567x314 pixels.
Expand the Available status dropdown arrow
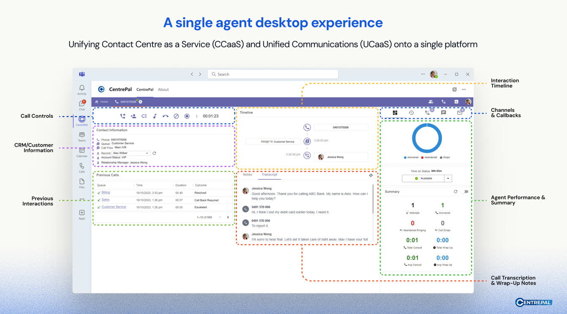point(448,179)
